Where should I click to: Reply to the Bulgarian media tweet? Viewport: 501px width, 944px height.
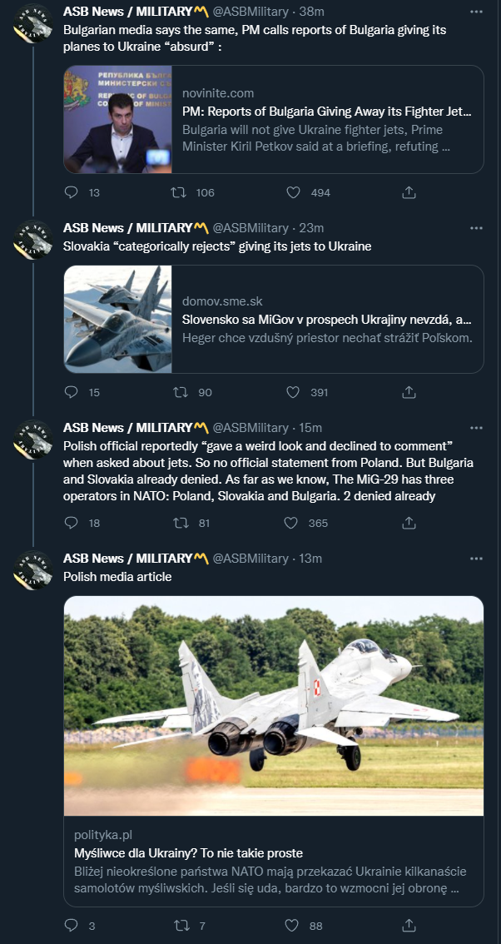click(x=71, y=192)
